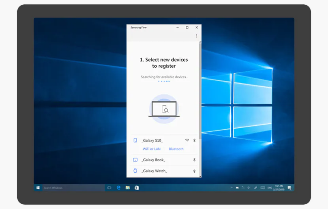This screenshot has height=209, width=328.
Task: Click the Samsung Flow vertical scrollbar thumb
Action: point(200,91)
